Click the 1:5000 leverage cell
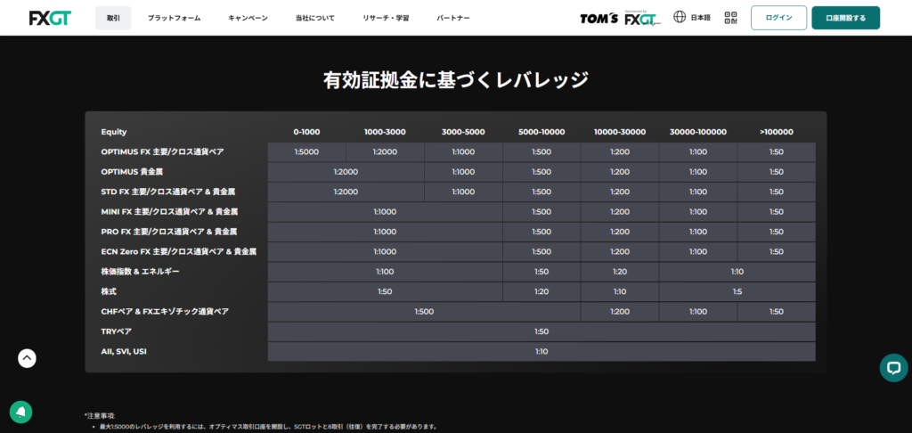Screen dimensions: 912x433 point(306,151)
